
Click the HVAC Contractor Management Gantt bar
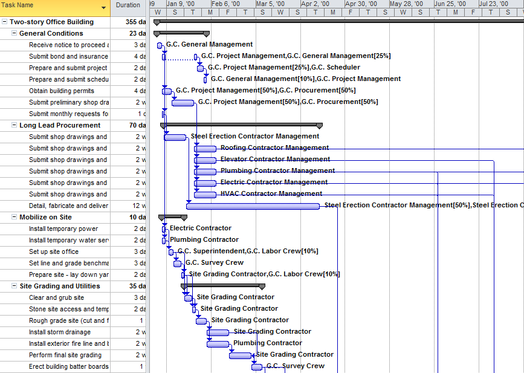coord(205,195)
